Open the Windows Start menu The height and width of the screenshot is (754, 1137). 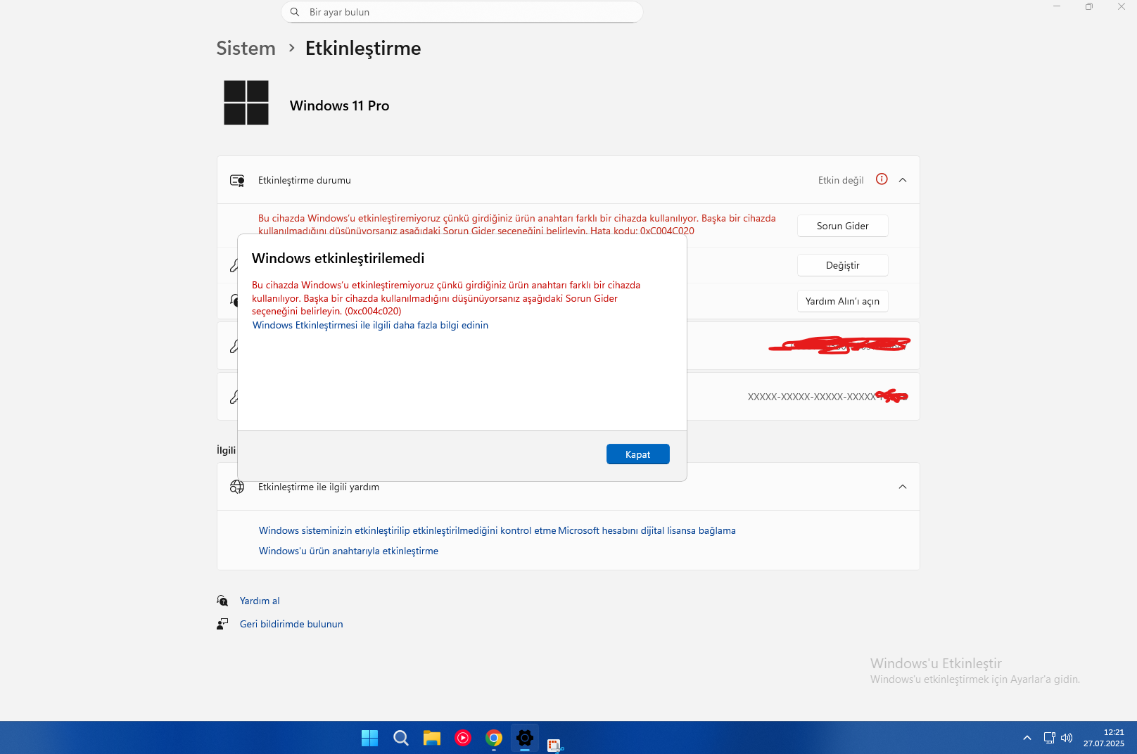pyautogui.click(x=369, y=738)
